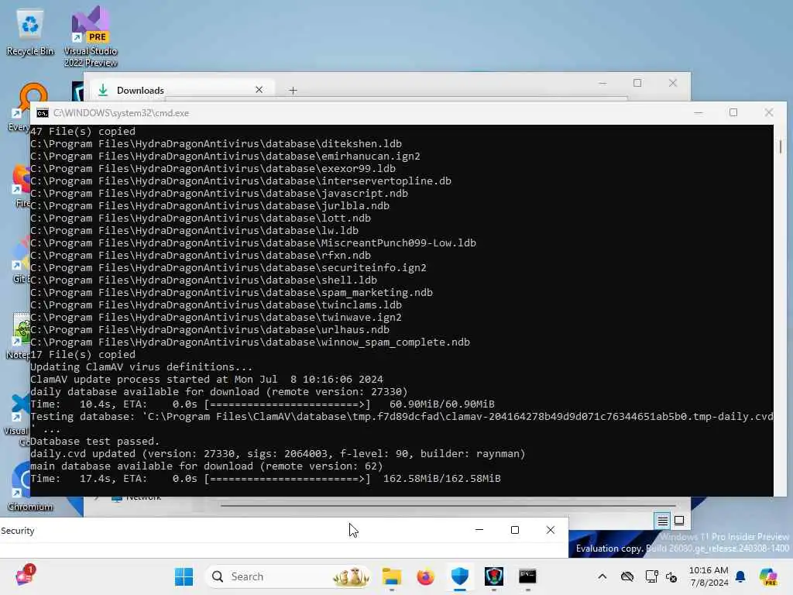Switch to the cmd taskbar icon
The height and width of the screenshot is (595, 793).
(527, 576)
